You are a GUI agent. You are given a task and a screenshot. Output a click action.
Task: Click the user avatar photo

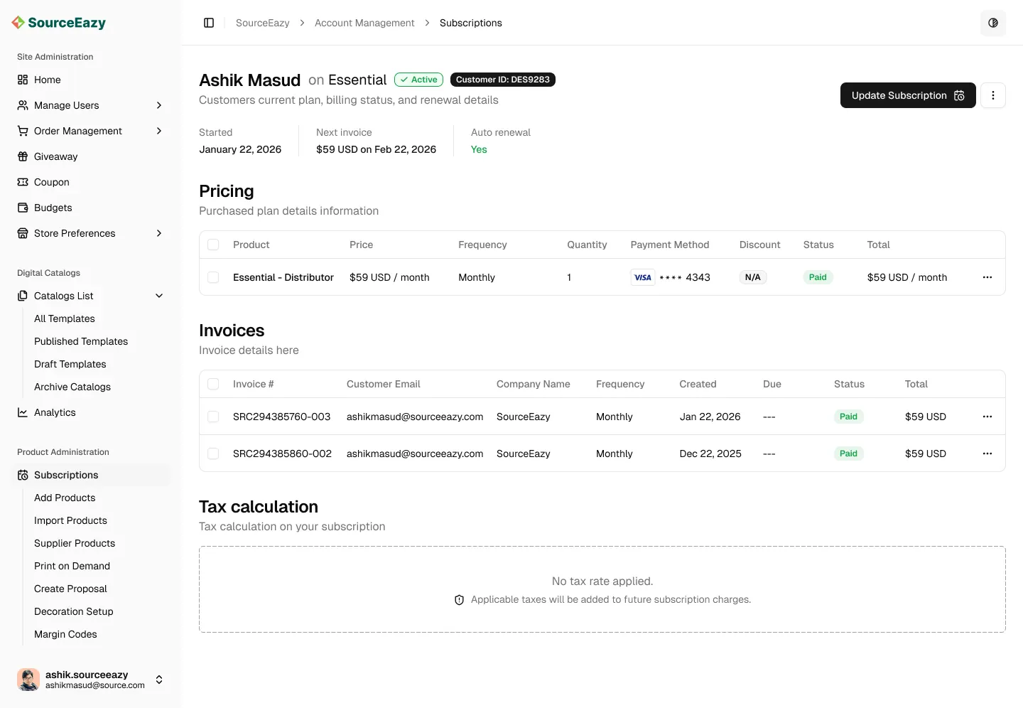point(28,680)
